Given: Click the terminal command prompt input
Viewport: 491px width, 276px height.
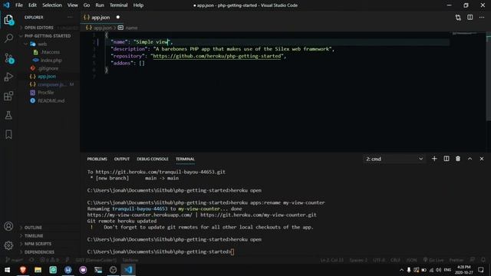Looking at the screenshot, I should (x=232, y=251).
